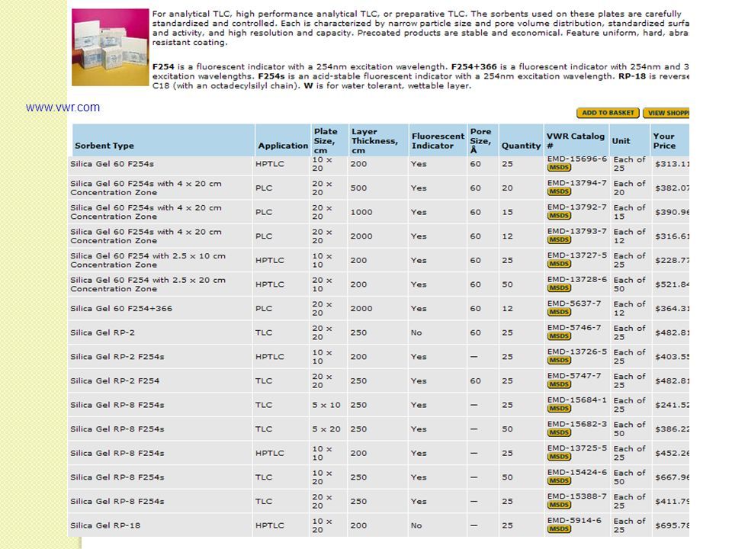Click the TLC plates product thumbnail image
The image size is (732, 549).
tap(110, 47)
